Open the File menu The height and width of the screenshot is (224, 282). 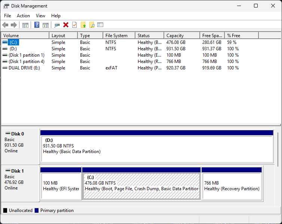pyautogui.click(x=7, y=16)
